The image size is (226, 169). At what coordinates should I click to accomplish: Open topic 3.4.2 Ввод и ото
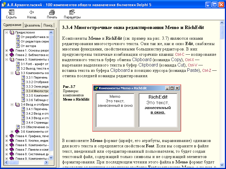click(x=37, y=114)
